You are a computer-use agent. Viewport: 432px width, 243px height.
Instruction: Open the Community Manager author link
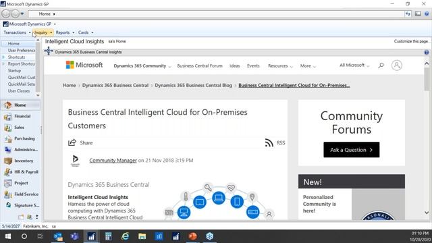[x=113, y=161]
